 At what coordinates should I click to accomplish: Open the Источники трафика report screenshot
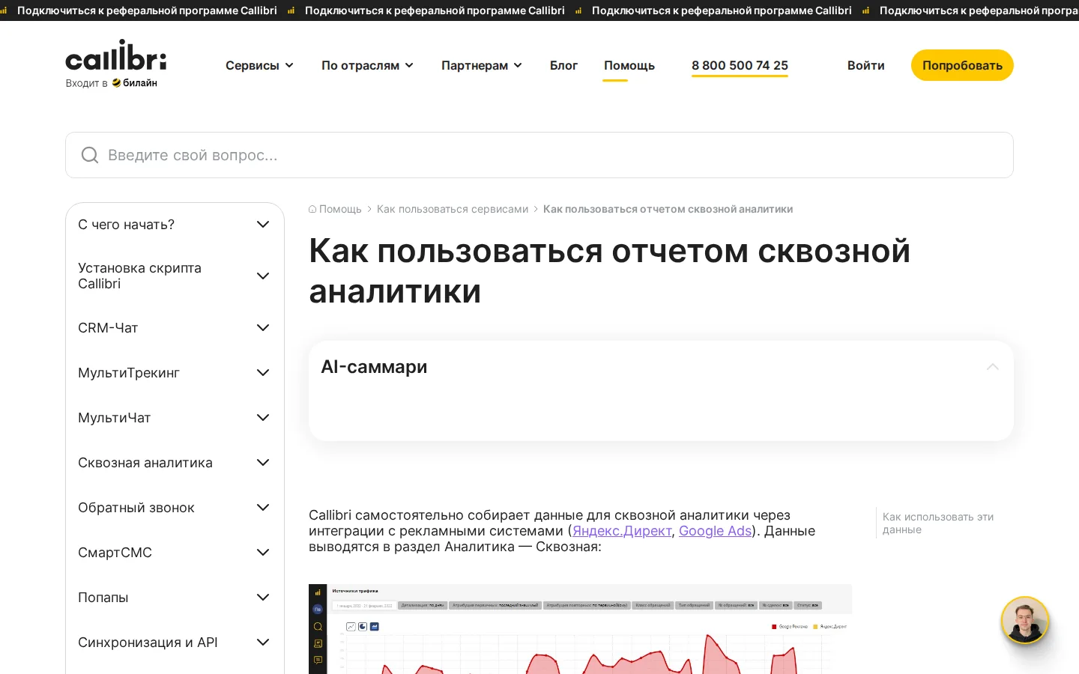tap(580, 629)
